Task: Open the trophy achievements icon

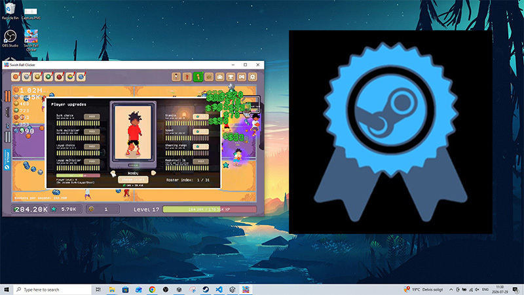Action: tap(231, 77)
